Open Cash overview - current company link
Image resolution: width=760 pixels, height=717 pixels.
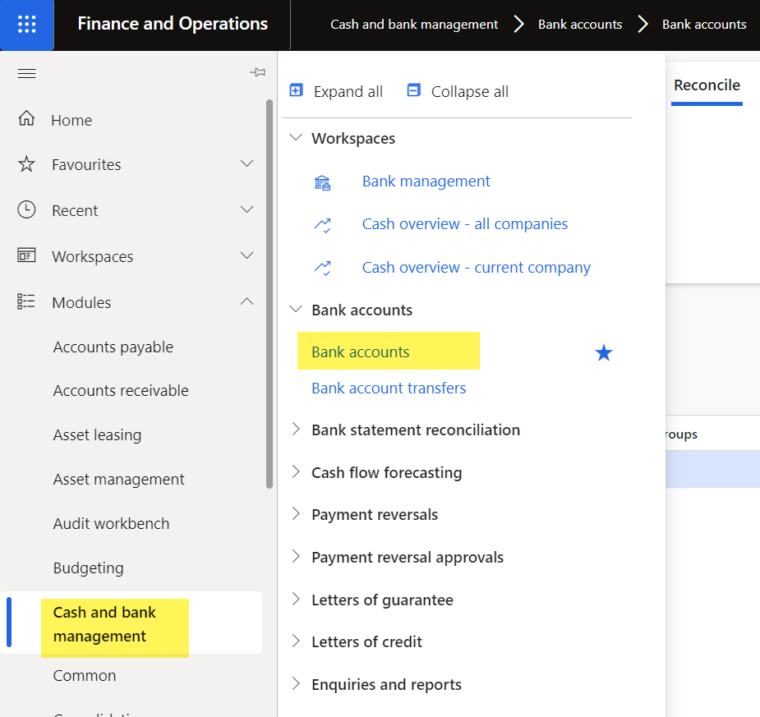[x=477, y=268]
